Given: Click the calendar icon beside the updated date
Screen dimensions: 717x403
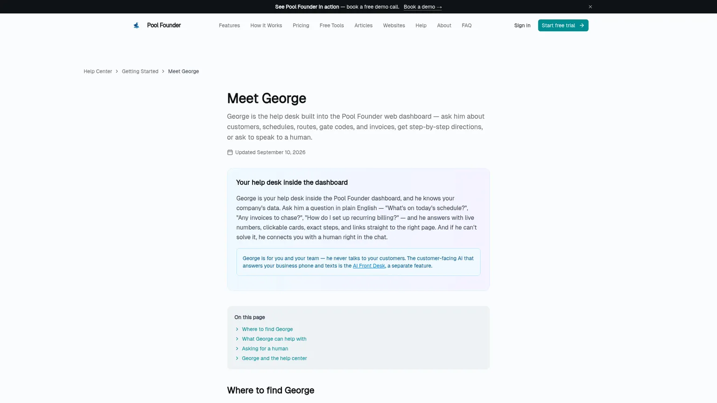Looking at the screenshot, I should click(230, 152).
